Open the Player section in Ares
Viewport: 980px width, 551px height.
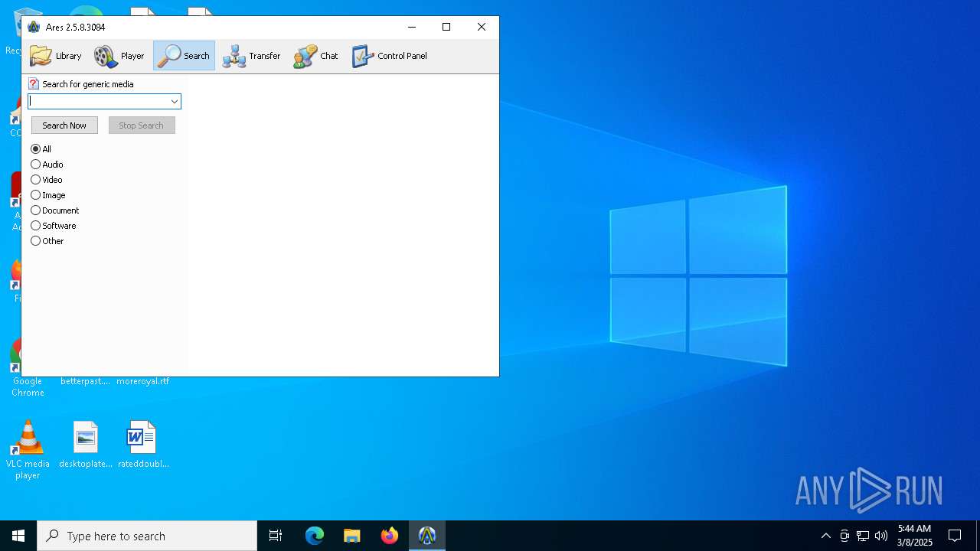(119, 56)
